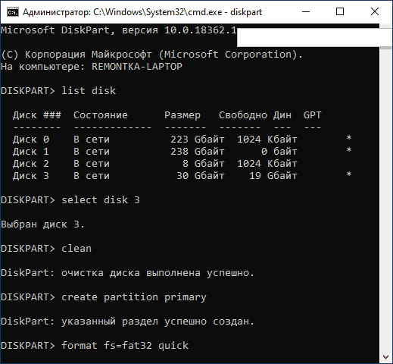
Task: Click the GPT asterisk for Диск 3
Action: 348,174
